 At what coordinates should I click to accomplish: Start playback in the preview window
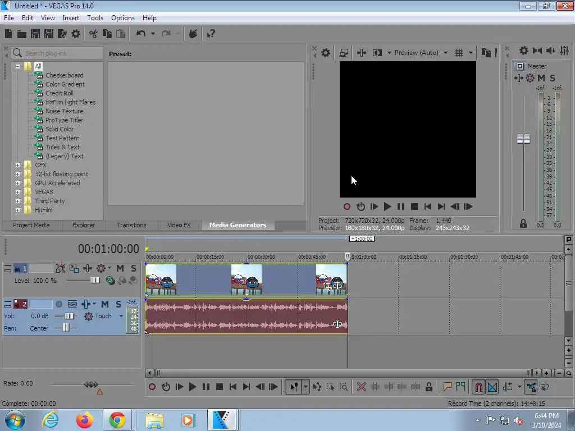coord(387,207)
